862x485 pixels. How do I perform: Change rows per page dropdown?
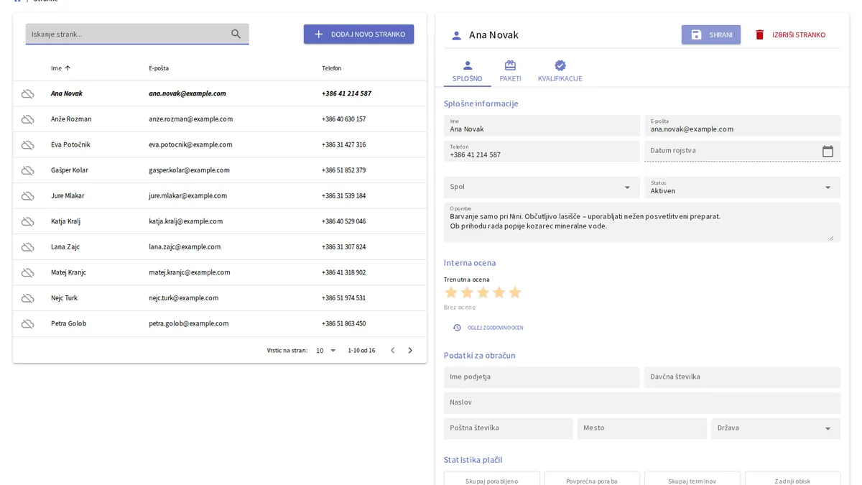[x=326, y=351]
